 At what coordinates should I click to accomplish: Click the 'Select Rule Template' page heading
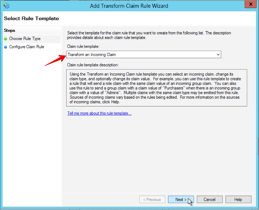[x=31, y=19]
